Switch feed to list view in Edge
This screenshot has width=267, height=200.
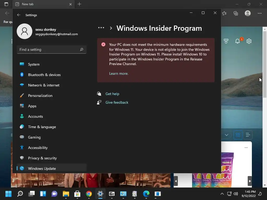tap(248, 135)
